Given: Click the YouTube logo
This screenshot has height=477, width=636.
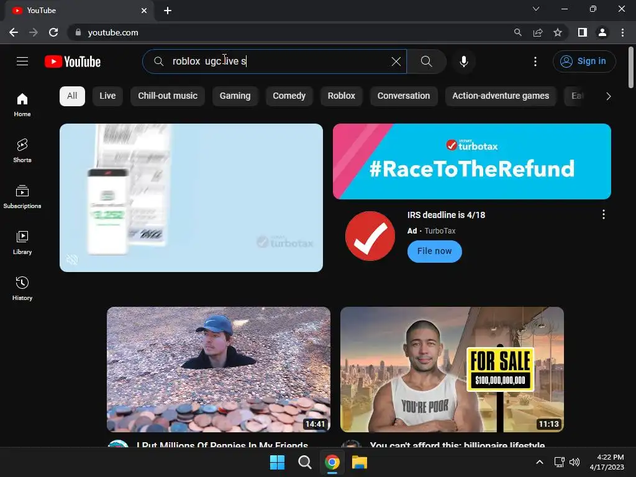Looking at the screenshot, I should (73, 61).
